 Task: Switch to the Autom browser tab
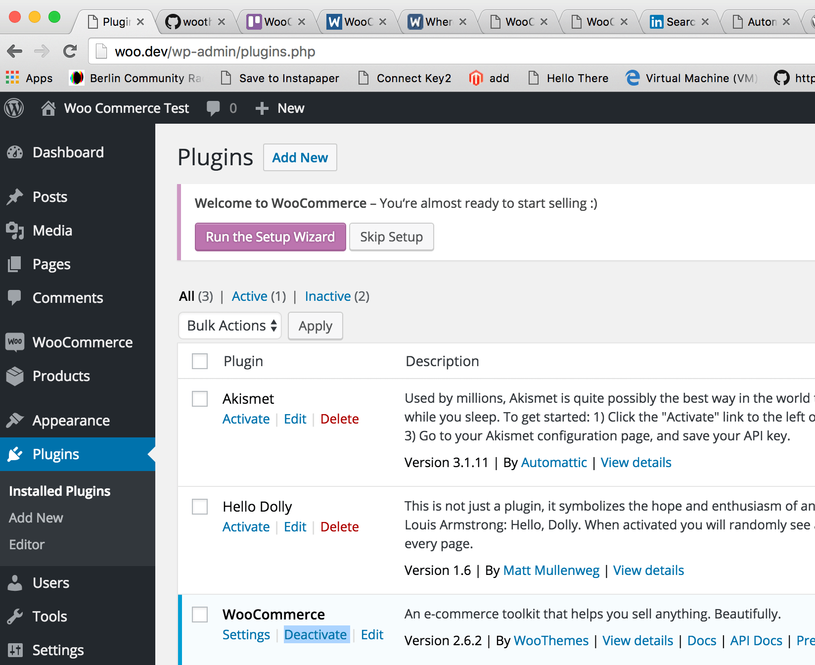point(762,22)
